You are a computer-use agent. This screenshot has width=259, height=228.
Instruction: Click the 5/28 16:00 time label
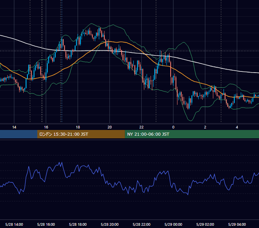tap(46, 224)
